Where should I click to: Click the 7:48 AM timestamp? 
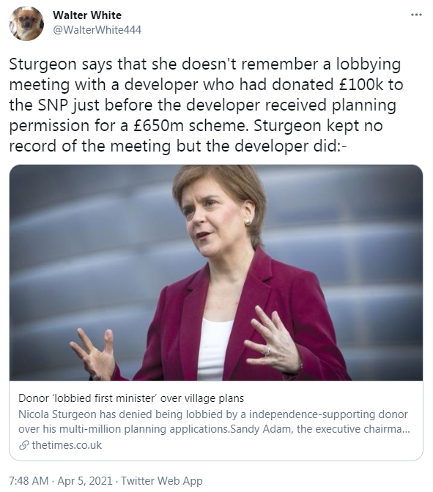[29, 481]
